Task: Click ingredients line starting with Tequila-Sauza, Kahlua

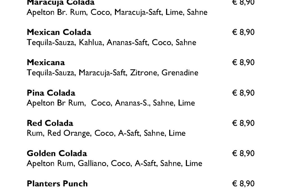Action: click(111, 43)
